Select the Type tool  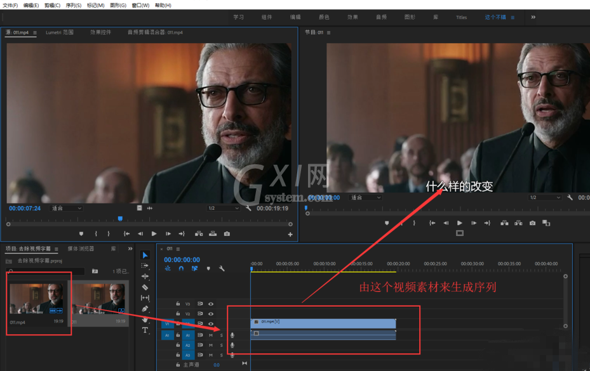pos(145,330)
